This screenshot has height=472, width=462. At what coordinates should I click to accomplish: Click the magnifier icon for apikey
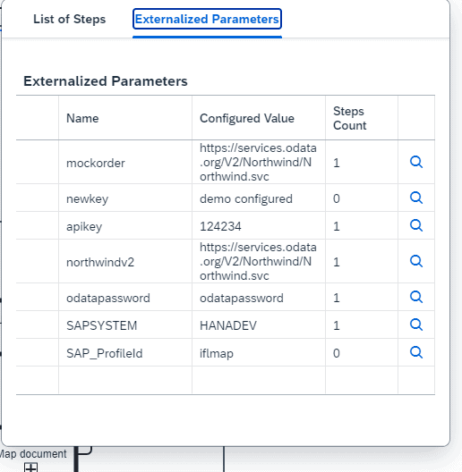coord(416,225)
